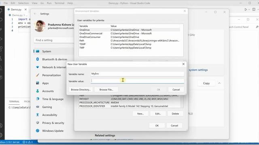Screen dimensions: 259x145
Task: Click Browse File button
Action: click(x=106, y=89)
